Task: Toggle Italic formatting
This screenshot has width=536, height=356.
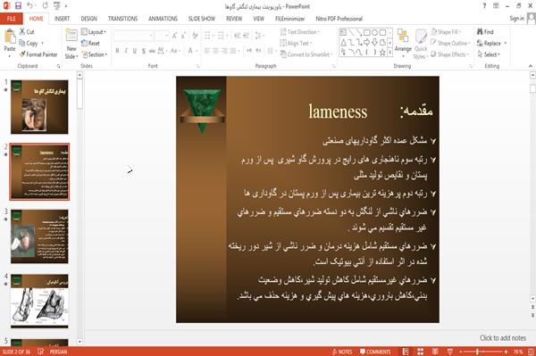Action: click(126, 51)
